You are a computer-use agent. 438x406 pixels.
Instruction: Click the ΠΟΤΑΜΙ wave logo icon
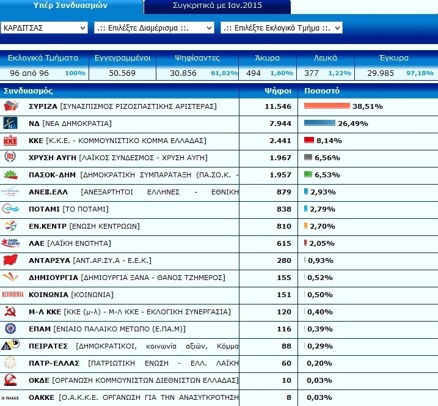10,209
